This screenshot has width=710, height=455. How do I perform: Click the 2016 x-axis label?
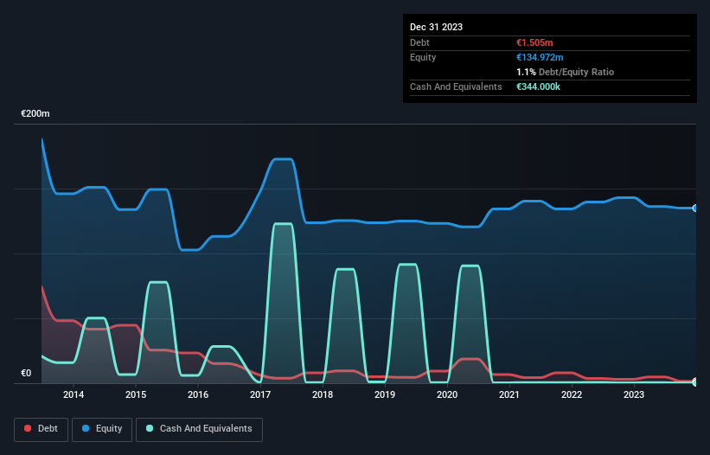(x=198, y=394)
